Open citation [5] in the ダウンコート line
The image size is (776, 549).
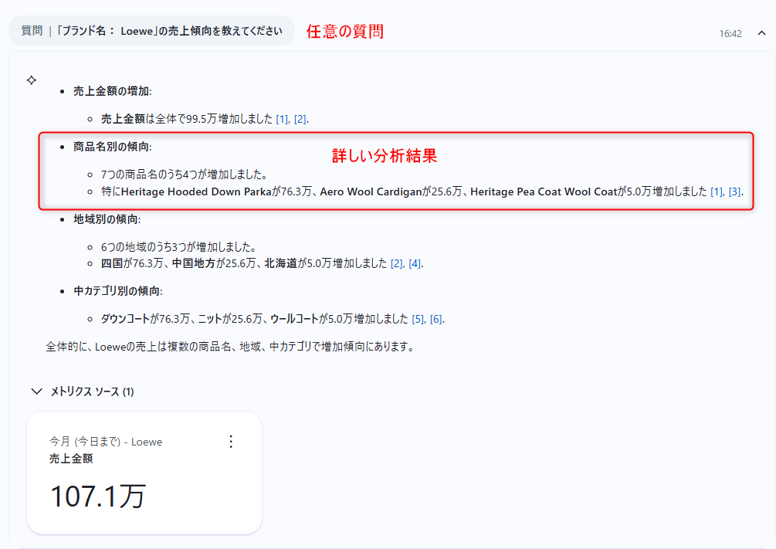pyautogui.click(x=418, y=320)
